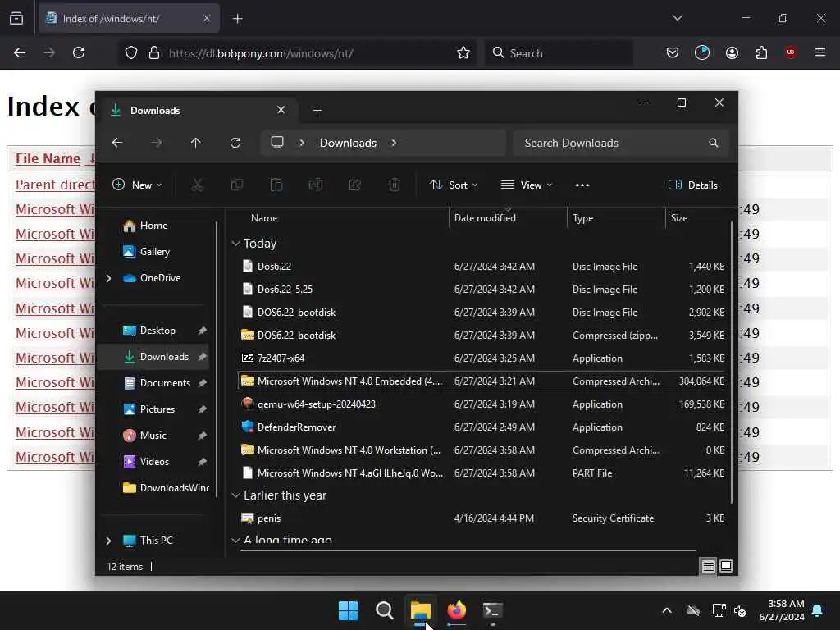This screenshot has height=630, width=840.
Task: Select the Downloads tab in Explorer
Action: point(199,111)
